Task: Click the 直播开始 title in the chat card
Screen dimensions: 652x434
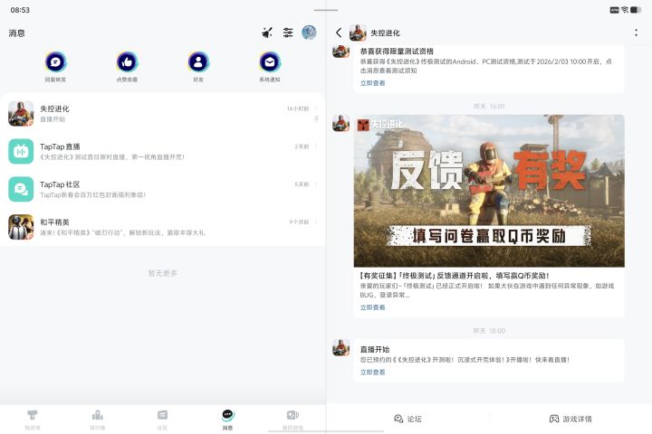Action: click(x=375, y=349)
